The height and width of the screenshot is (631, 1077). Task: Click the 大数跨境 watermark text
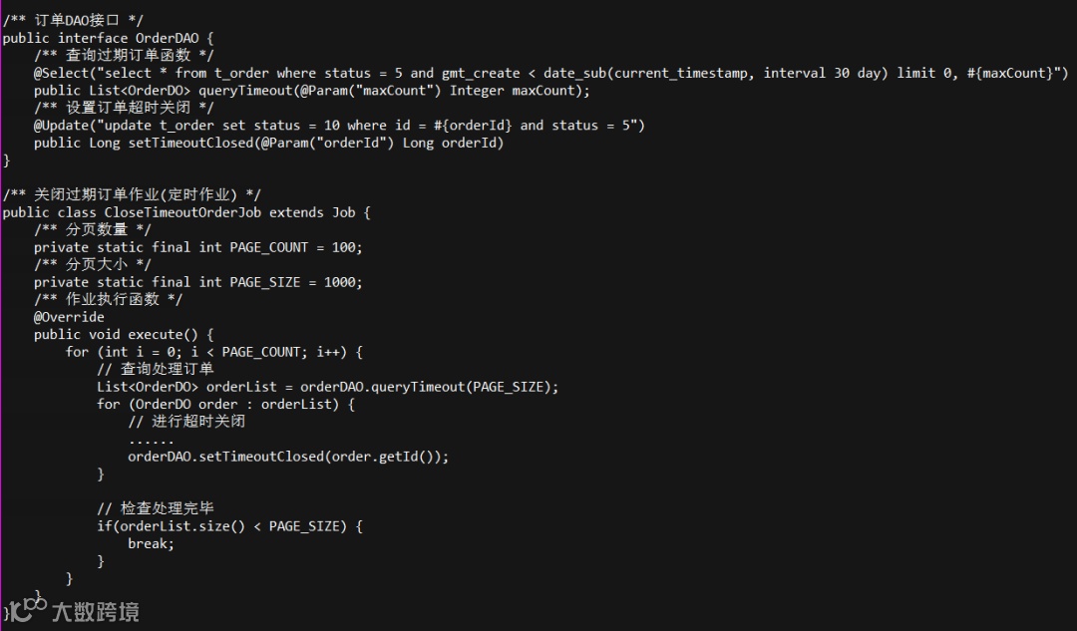coord(96,611)
